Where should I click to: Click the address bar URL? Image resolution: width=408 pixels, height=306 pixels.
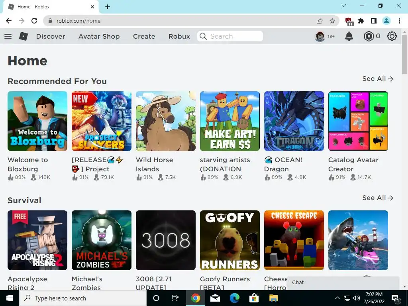[78, 21]
